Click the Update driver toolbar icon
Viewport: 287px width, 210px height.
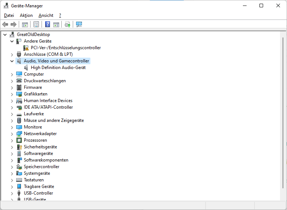67,24
